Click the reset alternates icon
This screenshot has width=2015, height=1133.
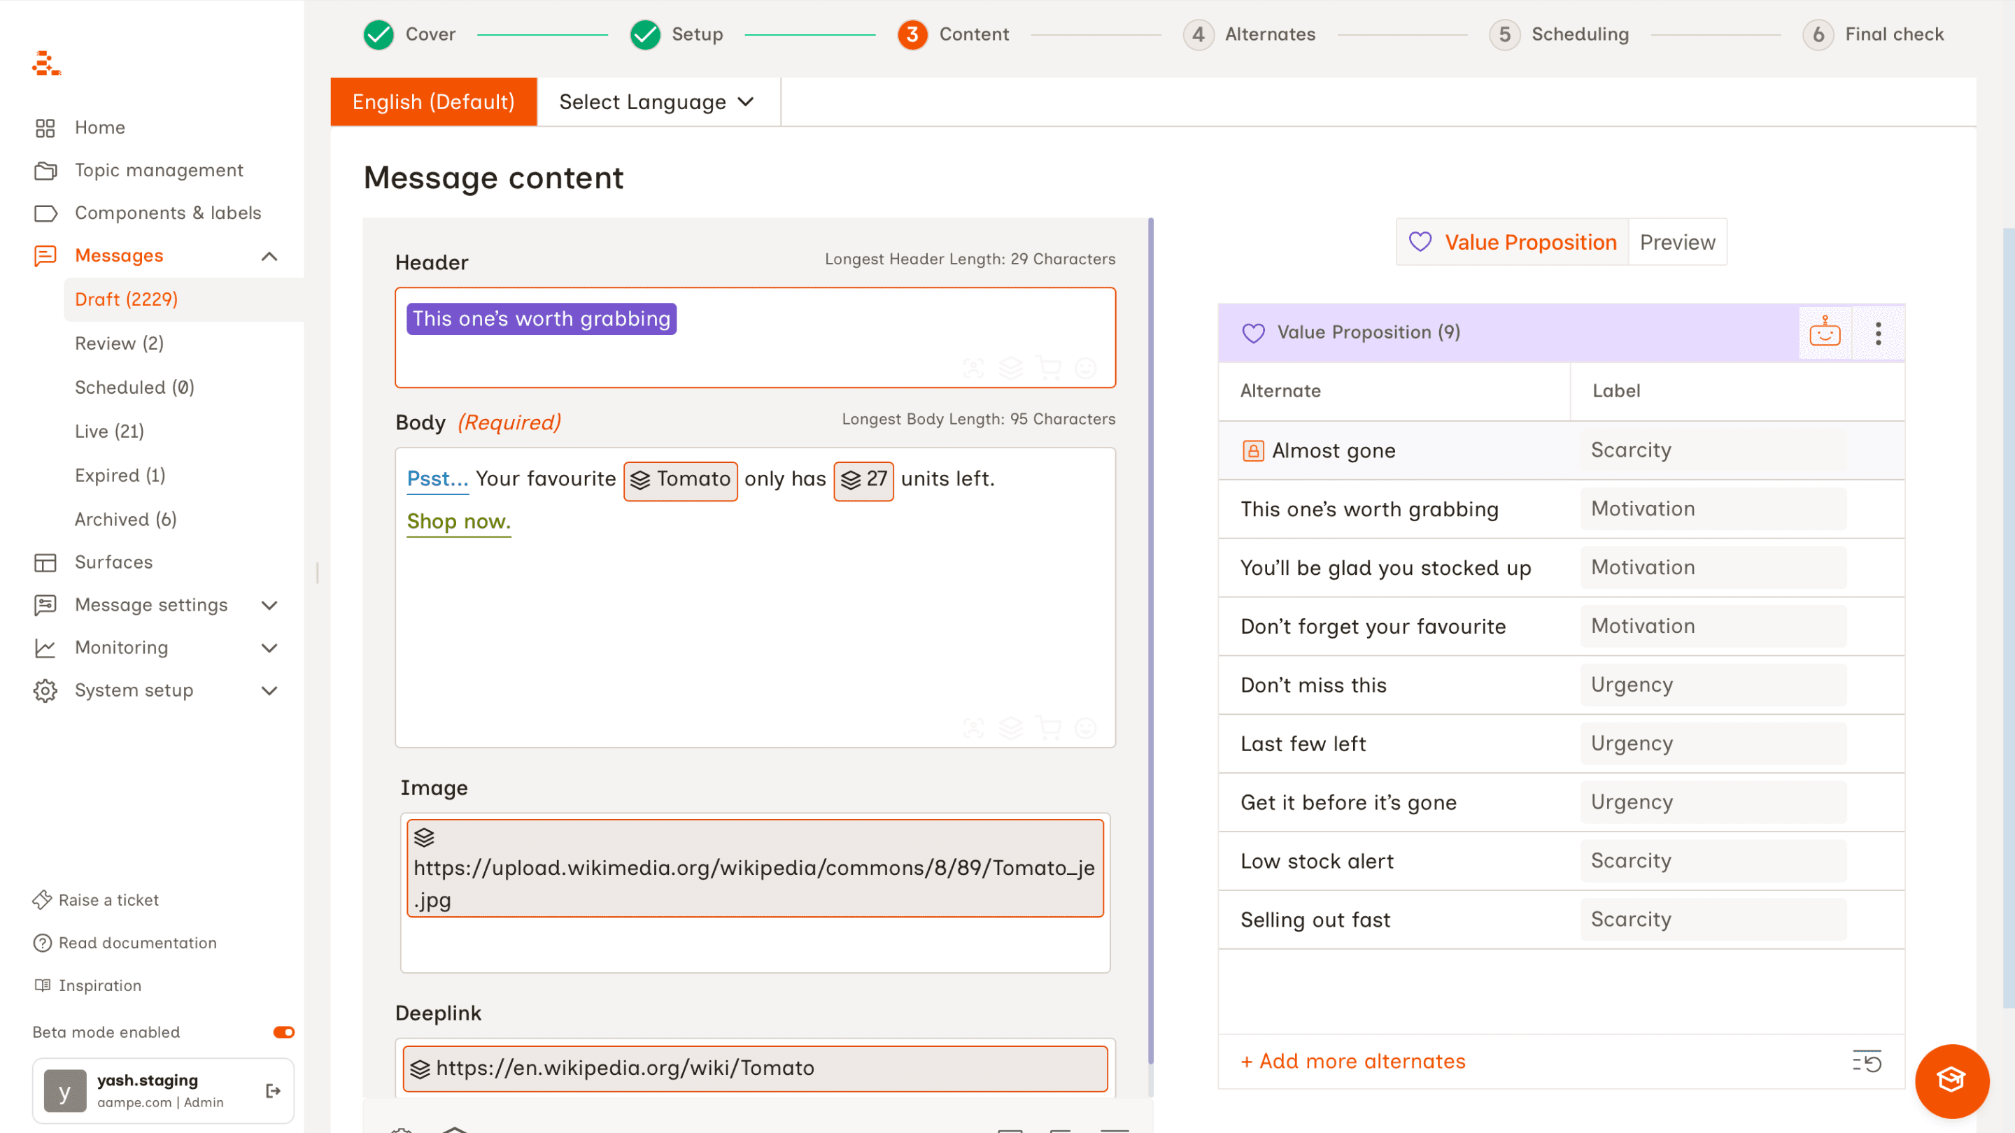tap(1867, 1061)
